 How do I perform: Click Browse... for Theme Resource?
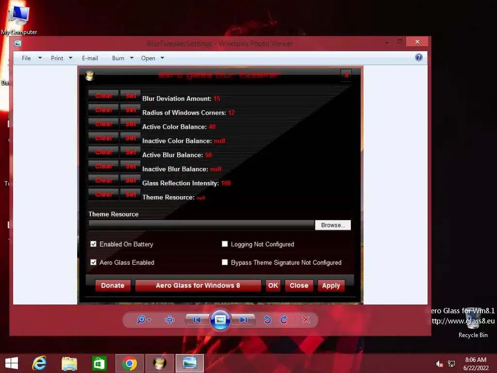(333, 225)
